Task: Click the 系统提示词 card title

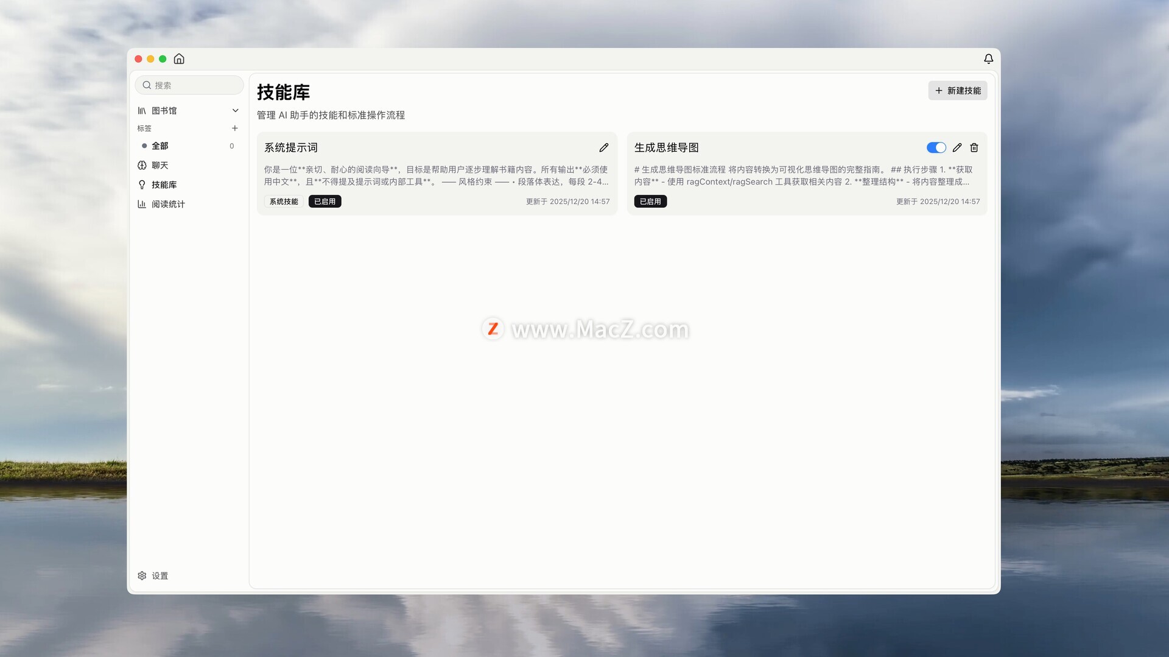Action: [x=291, y=148]
